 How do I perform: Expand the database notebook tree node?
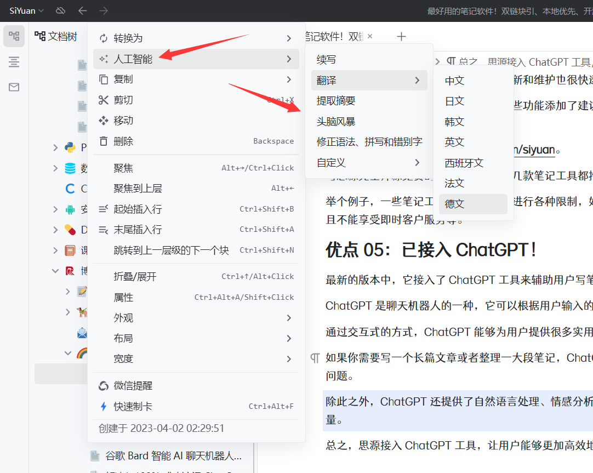[55, 168]
